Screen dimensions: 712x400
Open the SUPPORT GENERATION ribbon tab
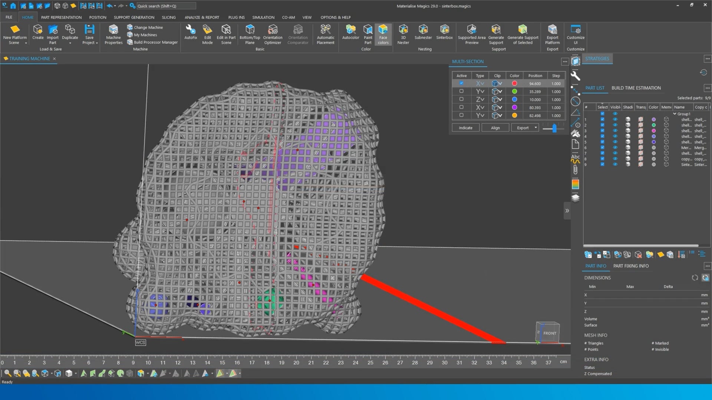click(134, 17)
